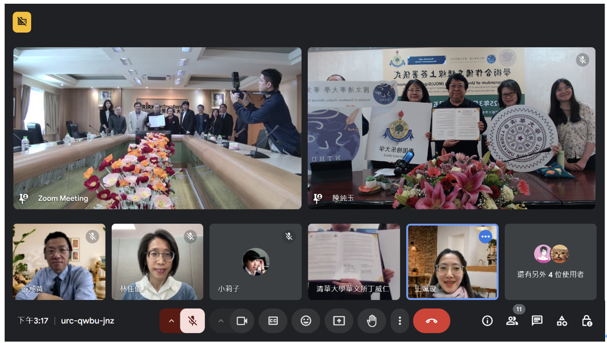Open meeting details info panel
Image resolution: width=607 pixels, height=343 pixels.
point(487,321)
